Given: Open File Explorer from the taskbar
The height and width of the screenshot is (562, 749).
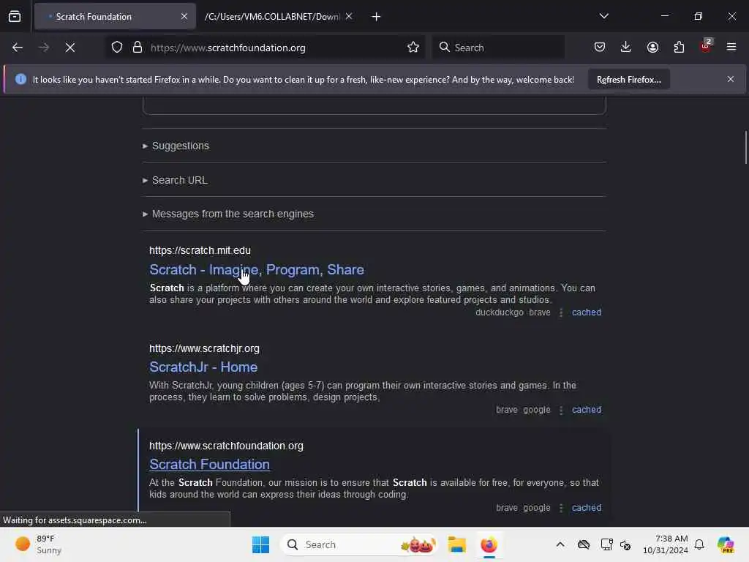Looking at the screenshot, I should click(456, 544).
